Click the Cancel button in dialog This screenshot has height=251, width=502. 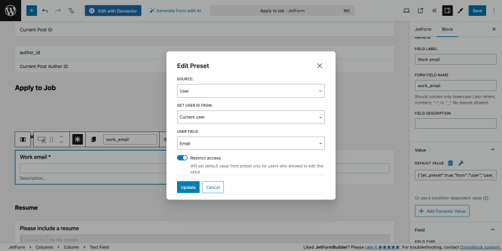point(213,188)
